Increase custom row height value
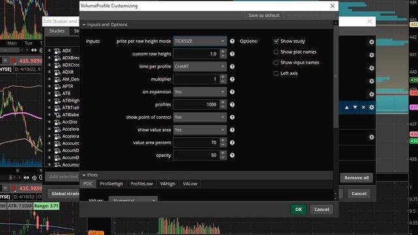 [223, 52]
